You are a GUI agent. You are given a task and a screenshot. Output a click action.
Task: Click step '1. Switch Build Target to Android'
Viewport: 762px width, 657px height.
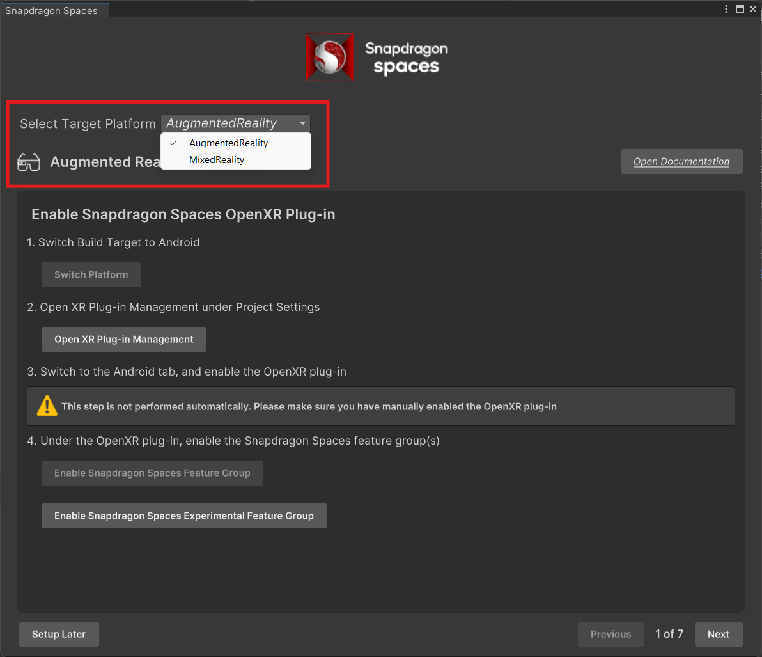pos(113,242)
